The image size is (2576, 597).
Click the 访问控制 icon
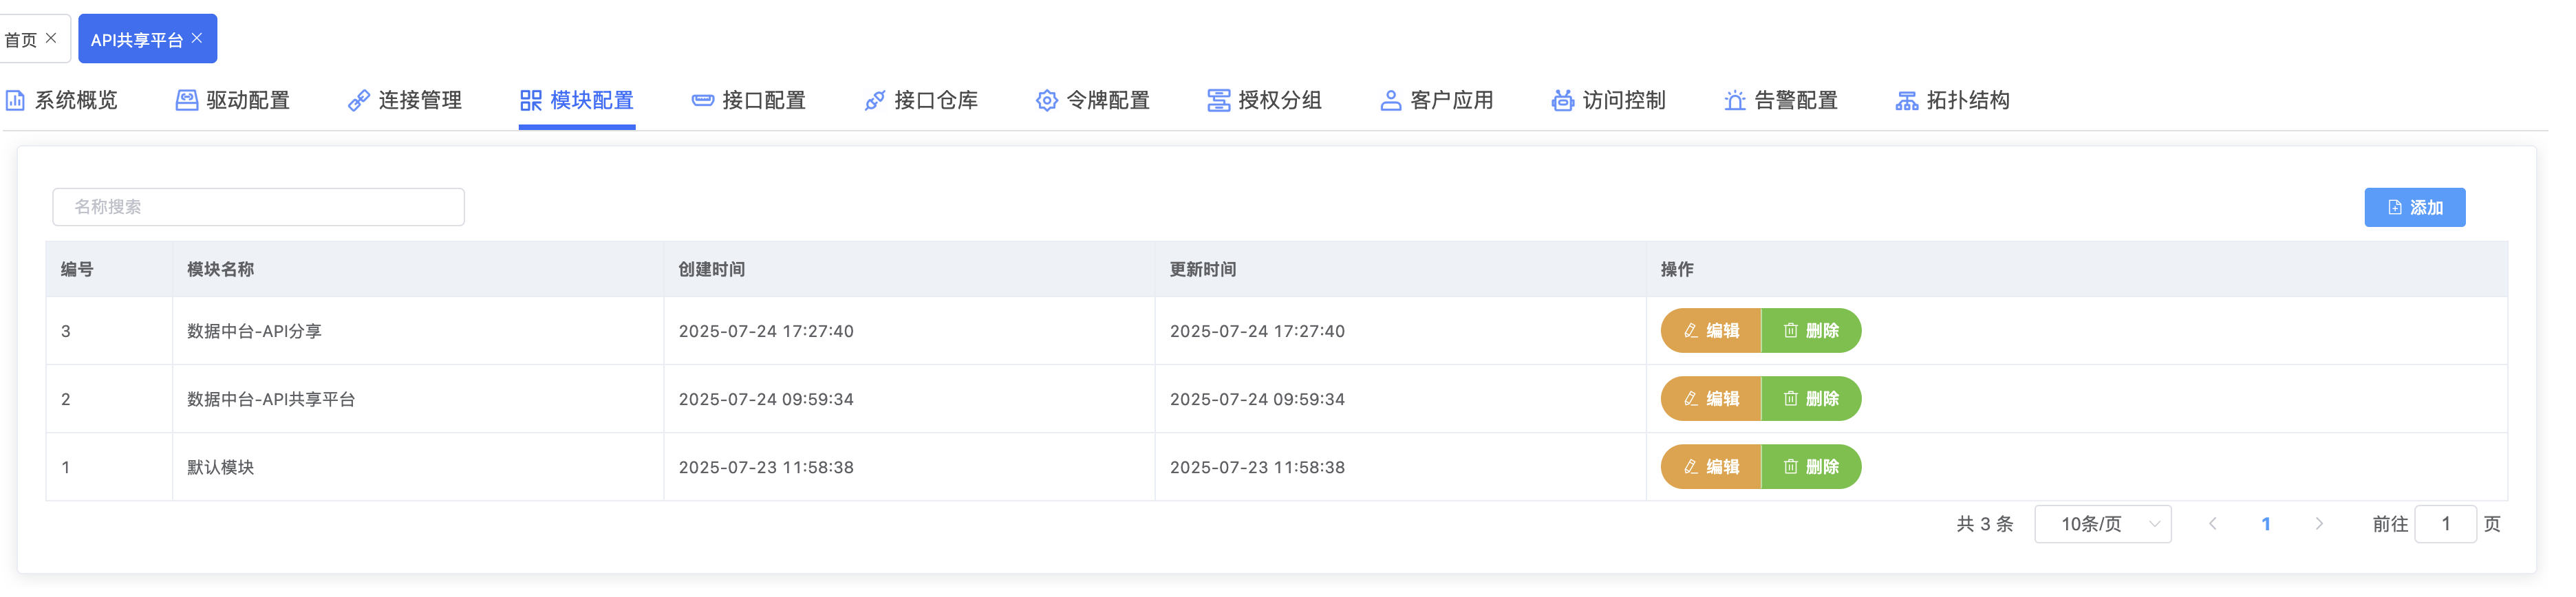[x=1562, y=100]
